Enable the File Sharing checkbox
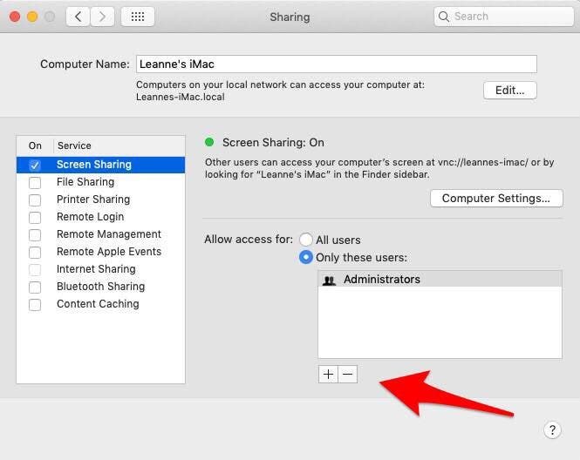Image resolution: width=580 pixels, height=460 pixels. [35, 182]
